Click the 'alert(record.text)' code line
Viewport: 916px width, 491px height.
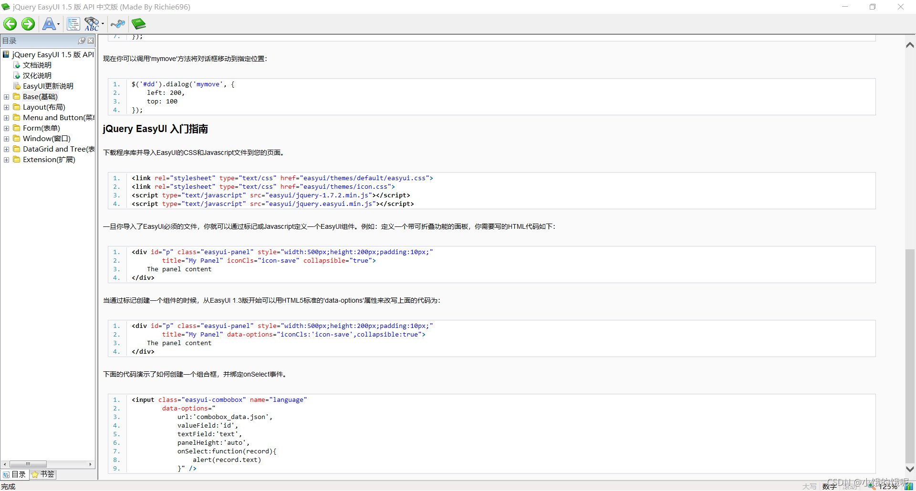227,460
